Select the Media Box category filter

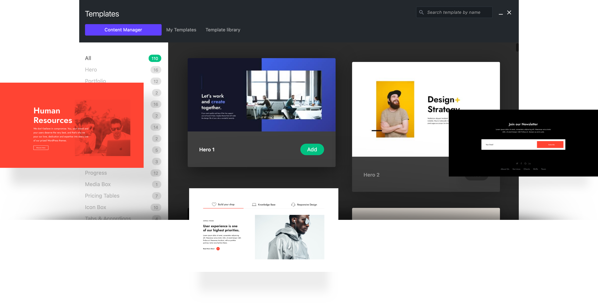click(x=98, y=184)
